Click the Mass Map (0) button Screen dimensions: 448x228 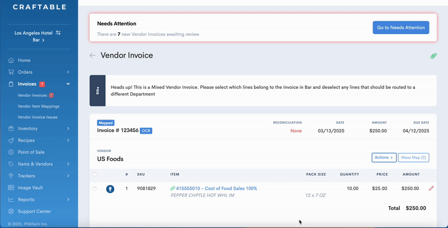(414, 158)
